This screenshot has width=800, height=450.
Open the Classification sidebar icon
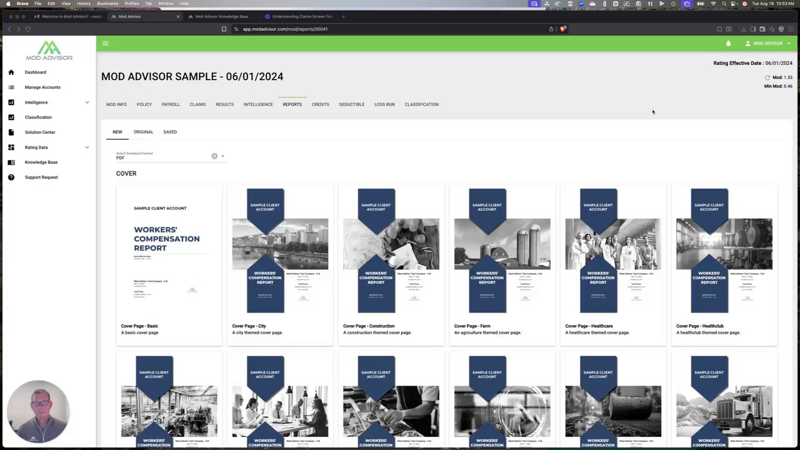coord(11,117)
